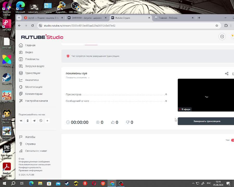The height and width of the screenshot is (187, 234).
Task: Go to Плейлисты in sidebar
Action: point(32,59)
